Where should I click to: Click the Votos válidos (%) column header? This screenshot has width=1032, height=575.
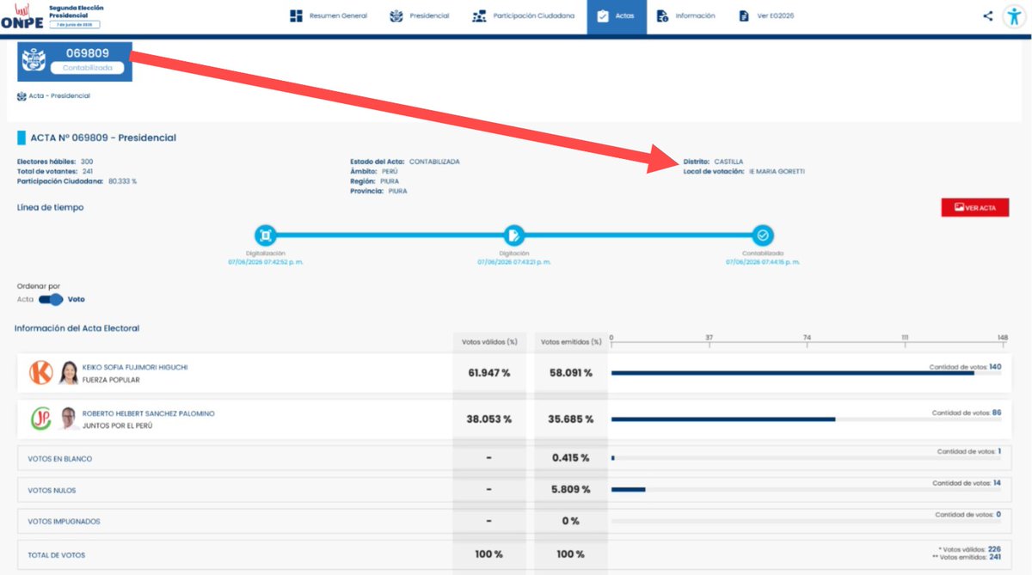click(489, 342)
